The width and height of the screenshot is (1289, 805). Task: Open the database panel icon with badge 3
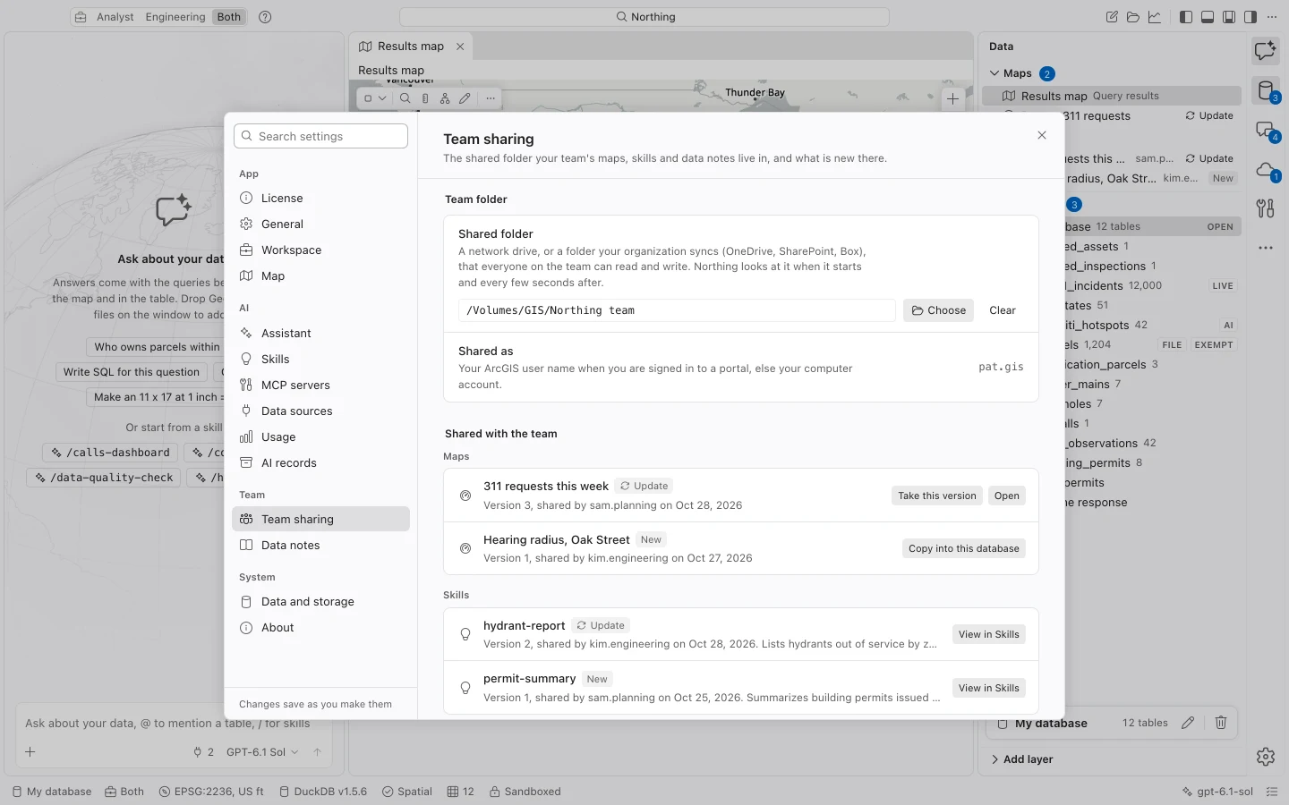pyautogui.click(x=1265, y=90)
